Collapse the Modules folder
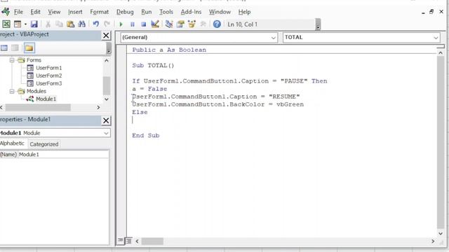Viewport: 449px width, 252px height. pyautogui.click(x=12, y=91)
